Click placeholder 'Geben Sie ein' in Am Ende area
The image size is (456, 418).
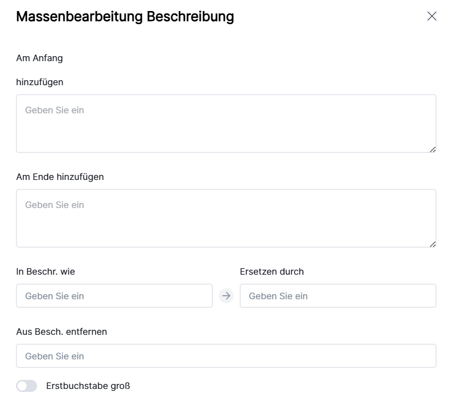click(55, 205)
